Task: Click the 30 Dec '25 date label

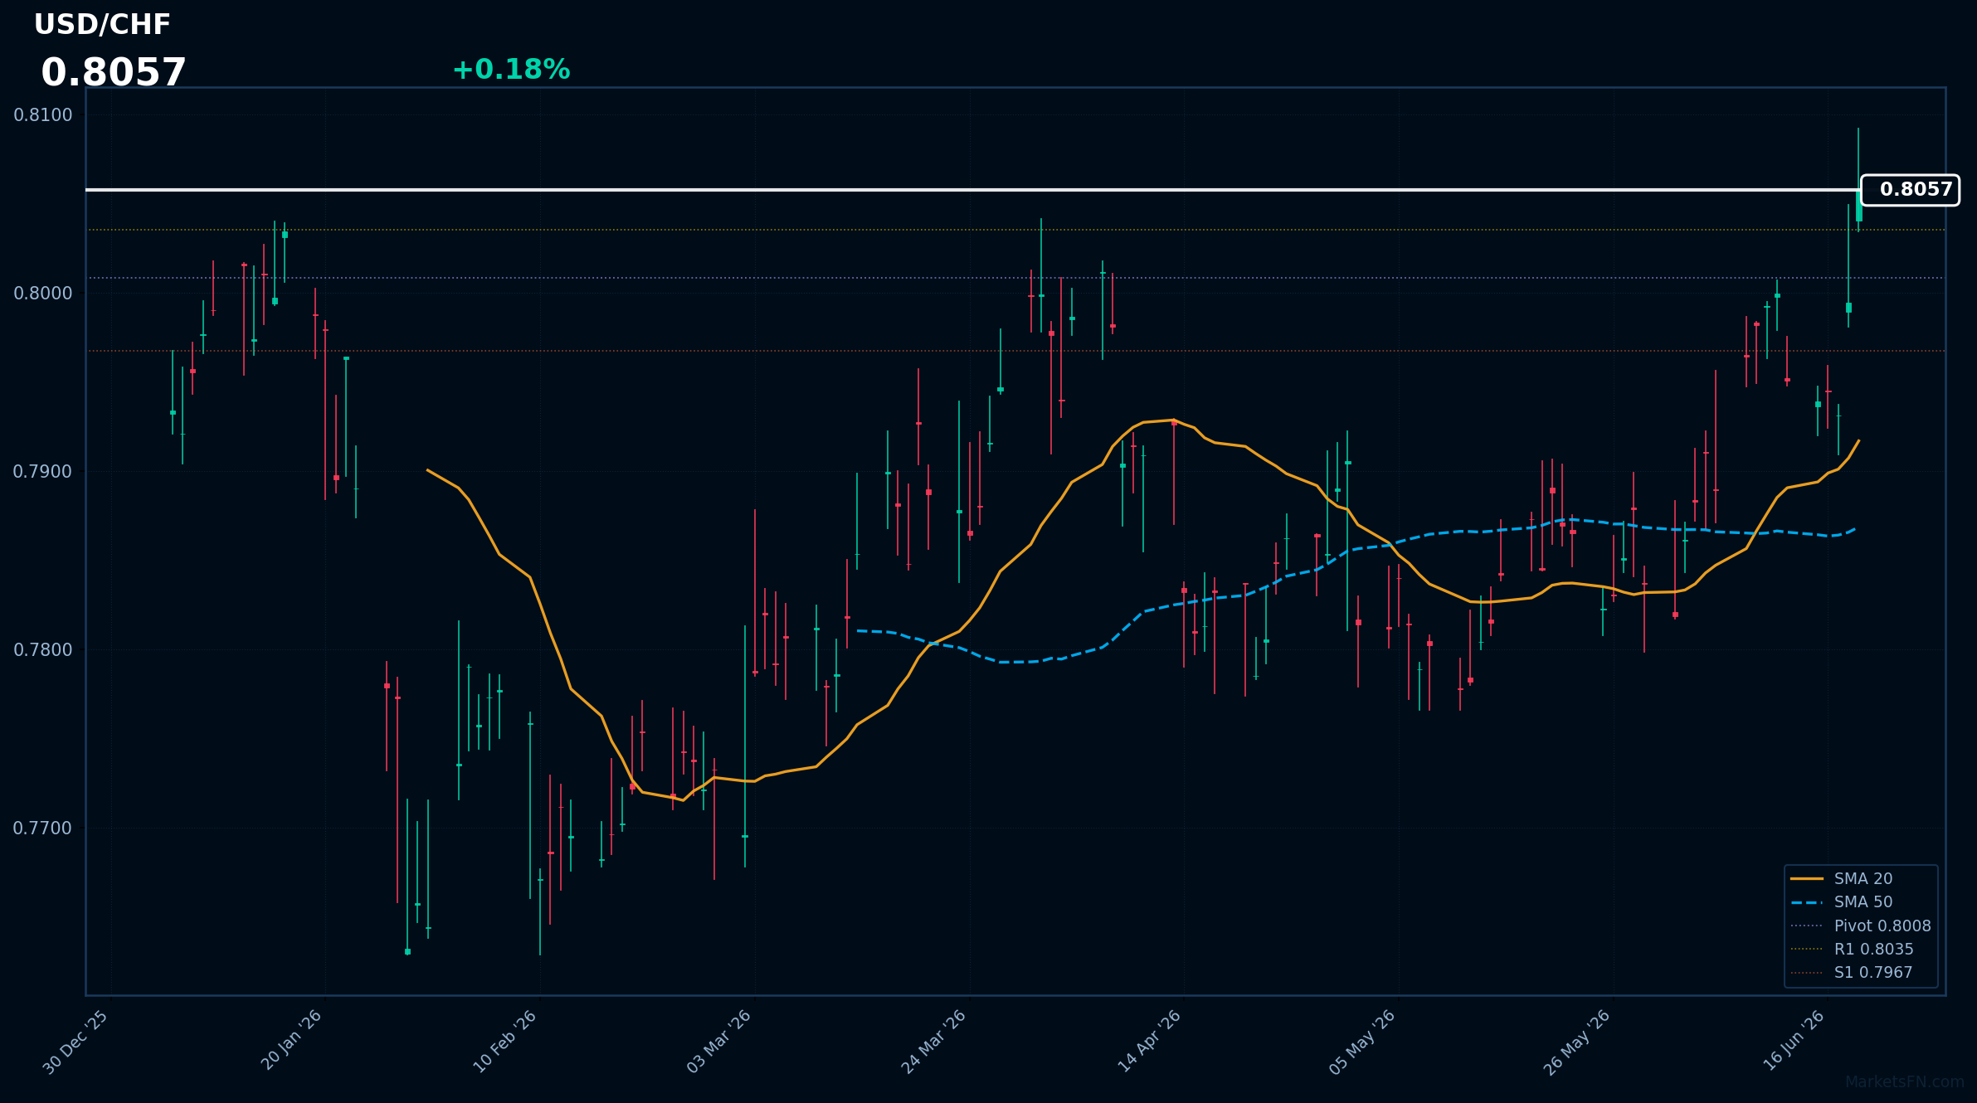Action: point(75,1042)
